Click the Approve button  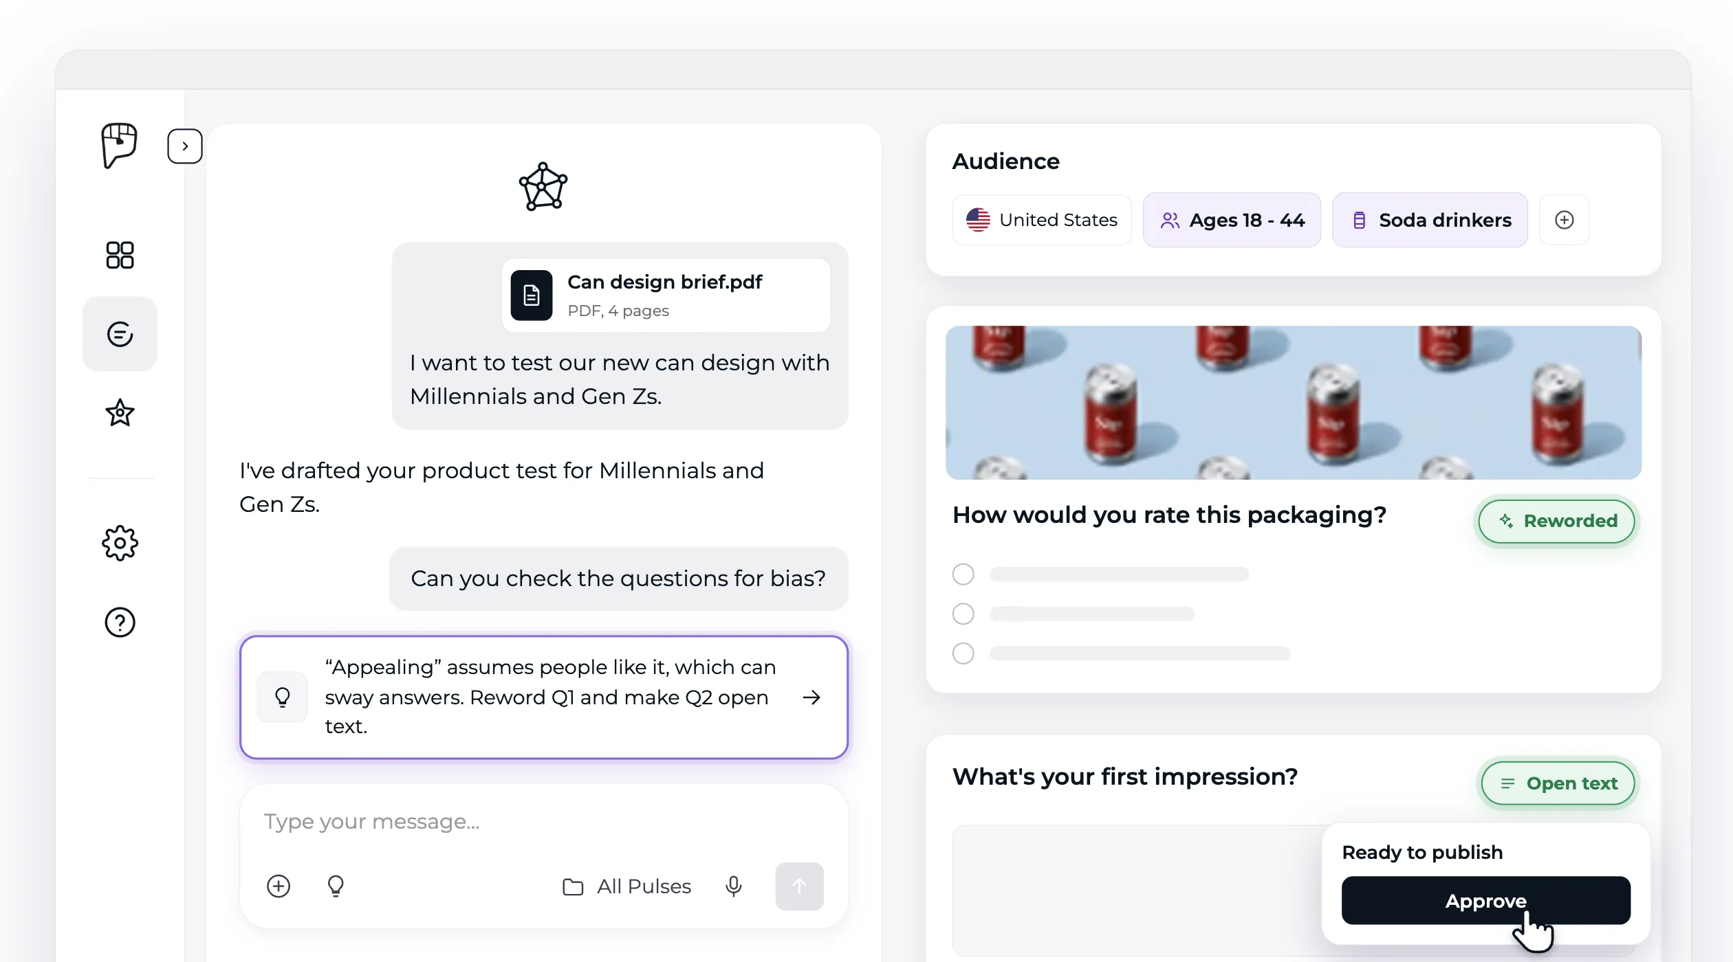1486,900
